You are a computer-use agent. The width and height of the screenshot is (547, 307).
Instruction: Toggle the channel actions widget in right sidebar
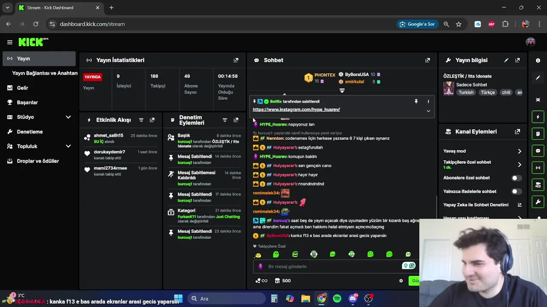[538, 185]
